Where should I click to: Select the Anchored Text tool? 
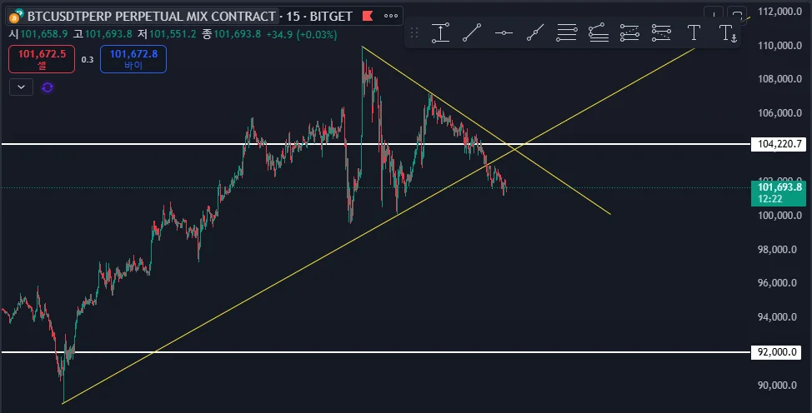727,32
